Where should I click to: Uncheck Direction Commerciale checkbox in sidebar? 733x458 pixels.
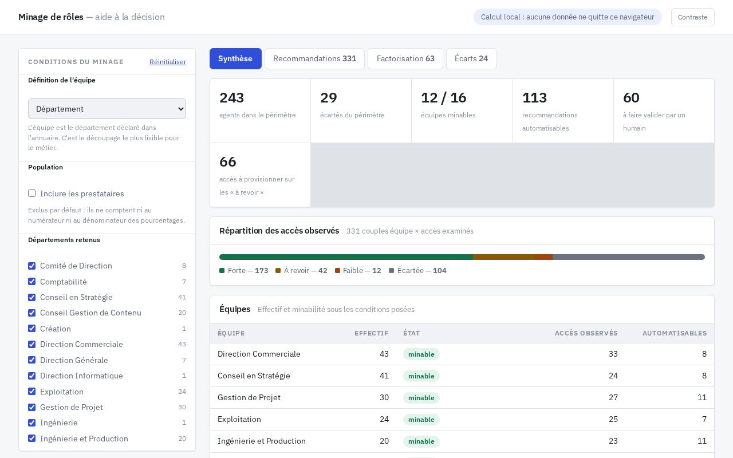[31, 344]
